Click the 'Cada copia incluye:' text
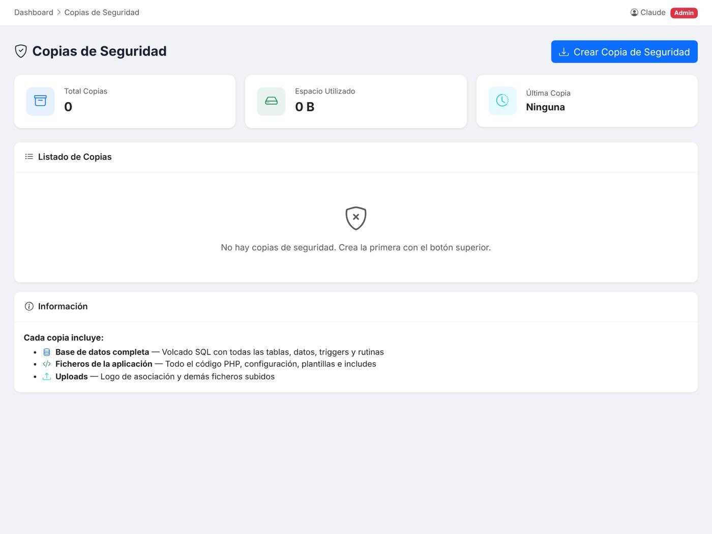This screenshot has height=534, width=712. coord(64,338)
